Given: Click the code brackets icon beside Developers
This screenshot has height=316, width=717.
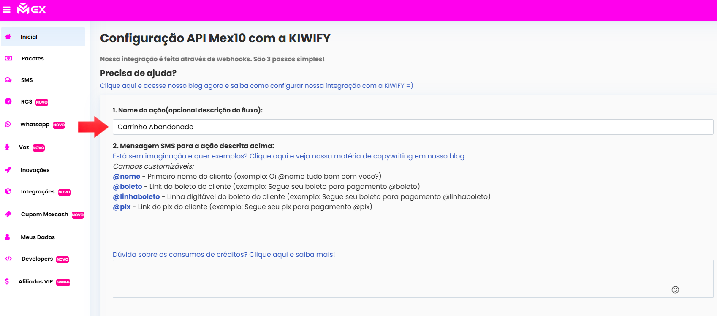Looking at the screenshot, I should coord(8,259).
